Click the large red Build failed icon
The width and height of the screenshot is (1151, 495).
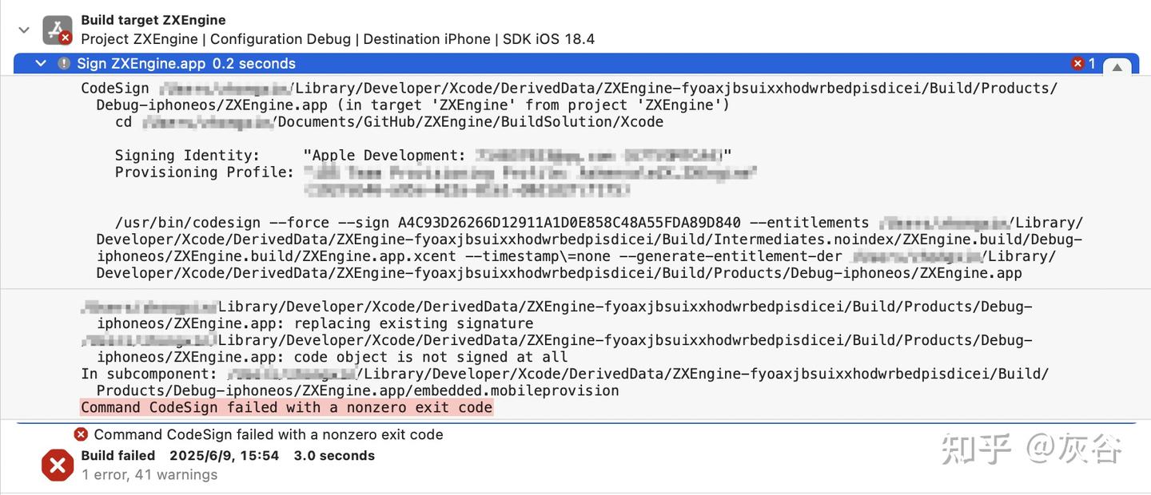coord(58,465)
